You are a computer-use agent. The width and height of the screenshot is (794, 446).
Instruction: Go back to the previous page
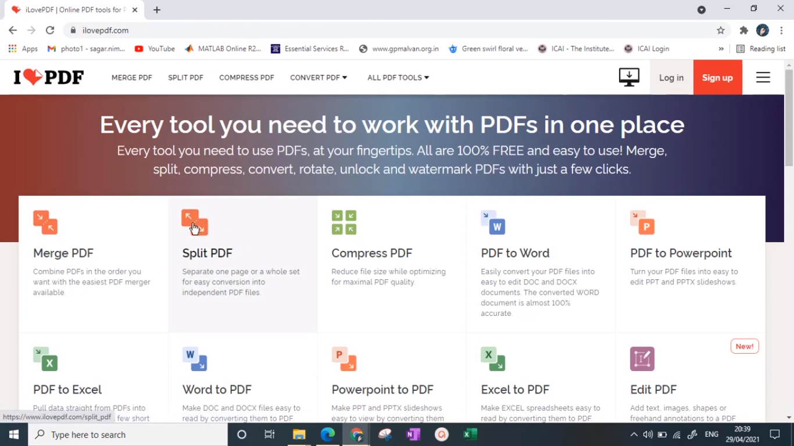(x=13, y=30)
